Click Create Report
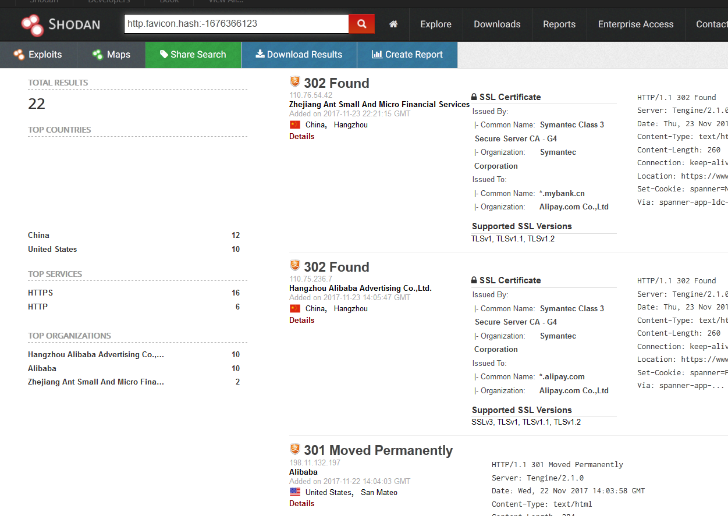Viewport: 728px width, 516px height. point(407,55)
